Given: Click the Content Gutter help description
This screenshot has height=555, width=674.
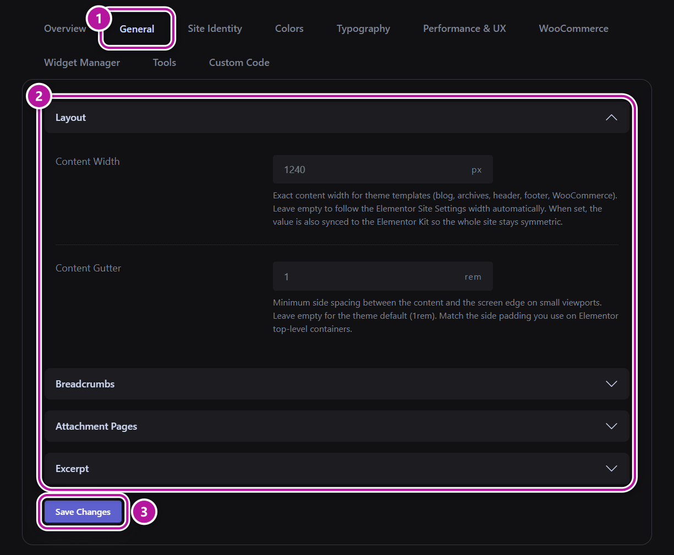Looking at the screenshot, I should 446,316.
